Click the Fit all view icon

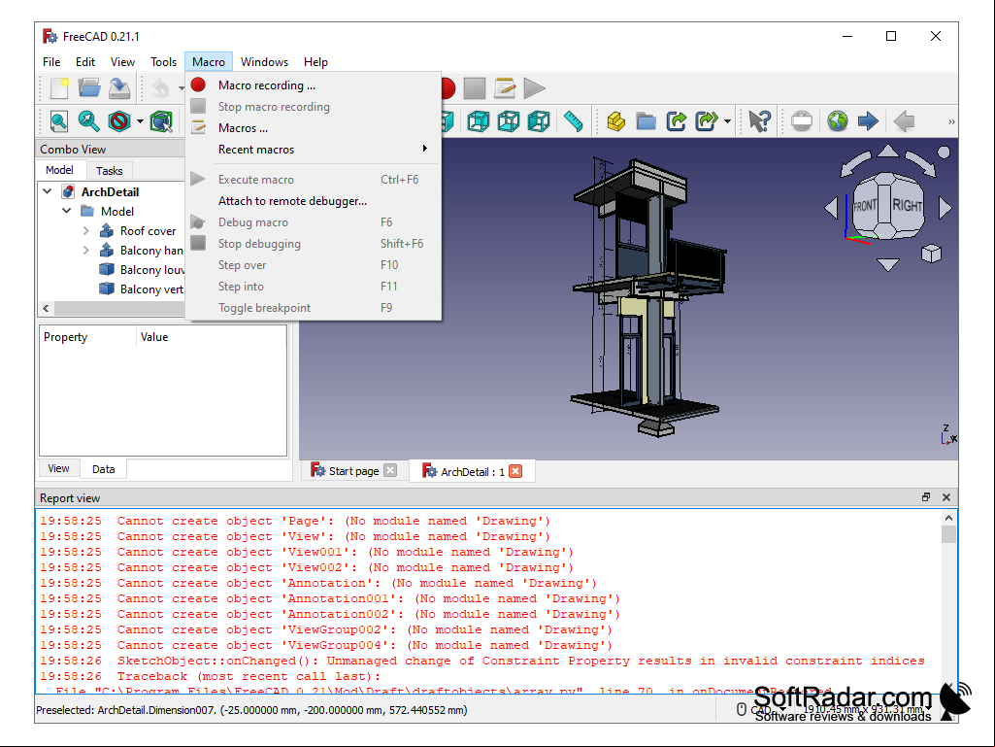coord(59,120)
